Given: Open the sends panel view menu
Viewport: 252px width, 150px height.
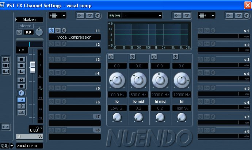Looking at the screenshot, I should (206, 16).
